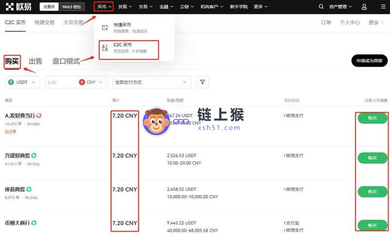Open the 资产管理 dropdown
This screenshot has height=243, width=390.
click(340, 7)
